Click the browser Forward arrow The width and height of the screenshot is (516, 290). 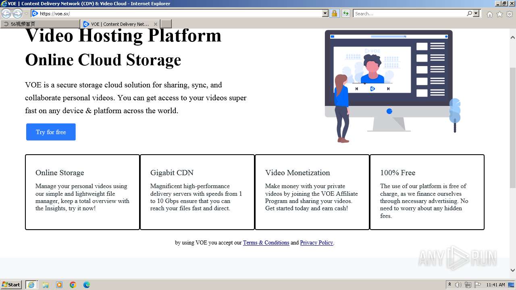17,14
